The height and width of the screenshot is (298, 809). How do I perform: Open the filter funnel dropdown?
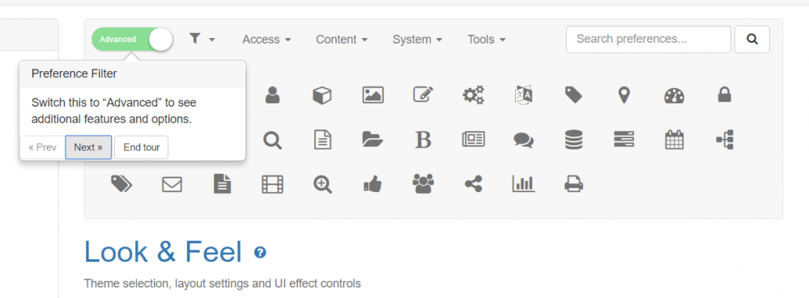[x=202, y=39]
